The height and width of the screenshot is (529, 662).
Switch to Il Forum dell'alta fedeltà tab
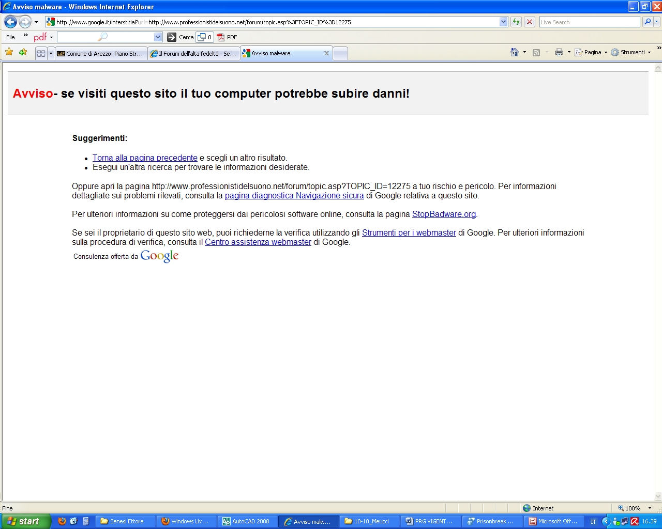coord(194,53)
